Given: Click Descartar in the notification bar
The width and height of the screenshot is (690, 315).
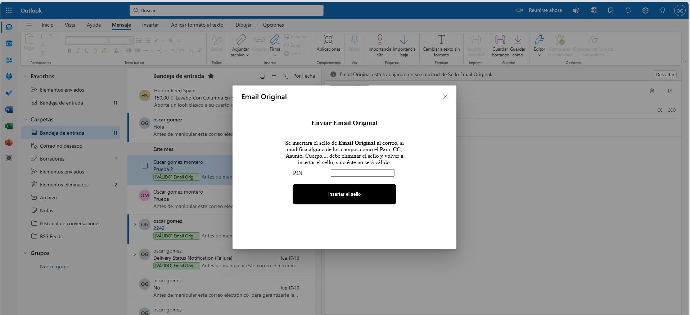Looking at the screenshot, I should click(665, 75).
